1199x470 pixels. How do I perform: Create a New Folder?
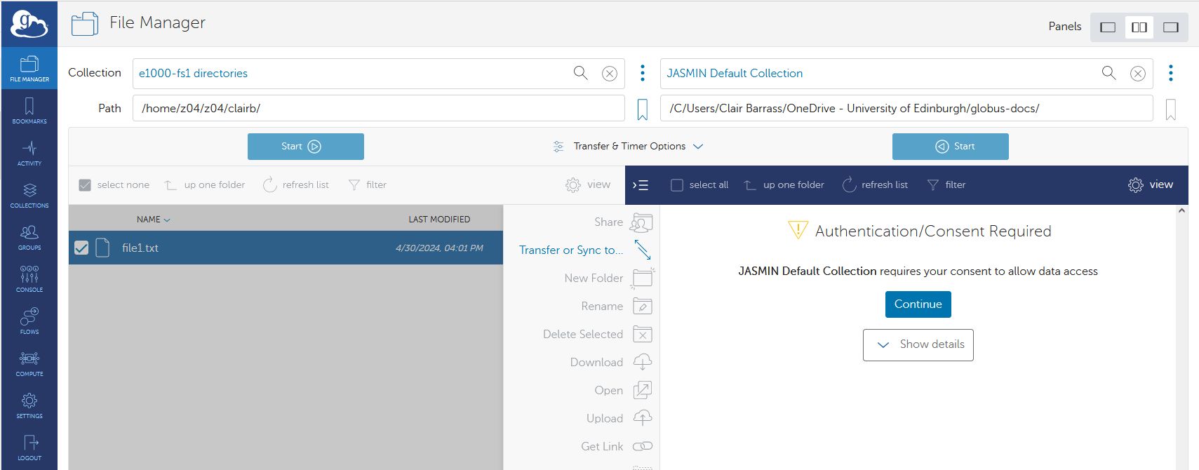point(608,278)
